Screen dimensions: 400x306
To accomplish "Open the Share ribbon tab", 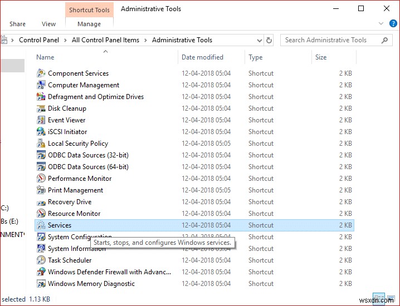I will click(x=17, y=24).
